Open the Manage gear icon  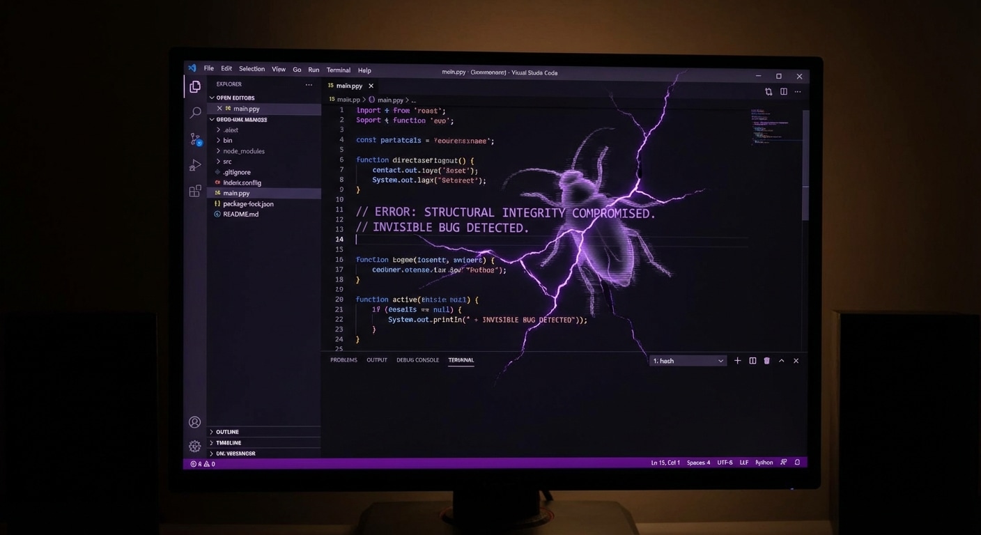tap(195, 447)
